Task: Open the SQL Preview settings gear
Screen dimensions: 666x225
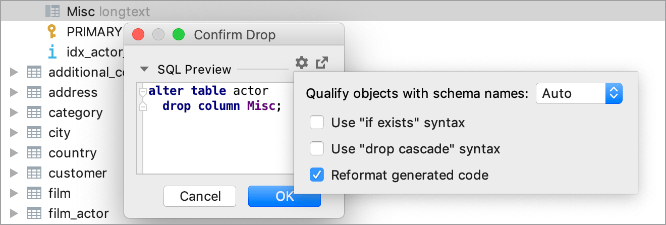Action: 301,63
